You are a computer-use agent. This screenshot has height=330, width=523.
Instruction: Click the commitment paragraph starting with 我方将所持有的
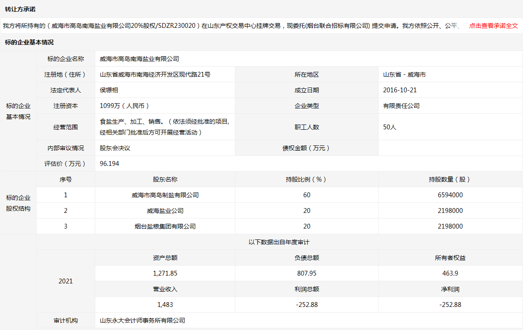[231, 26]
